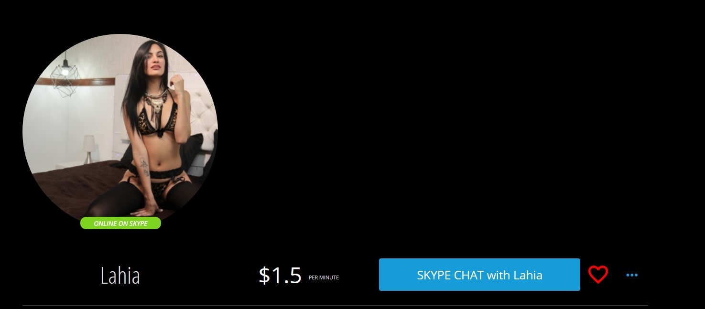Add Lahia to favorites with heart icon

(x=598, y=275)
